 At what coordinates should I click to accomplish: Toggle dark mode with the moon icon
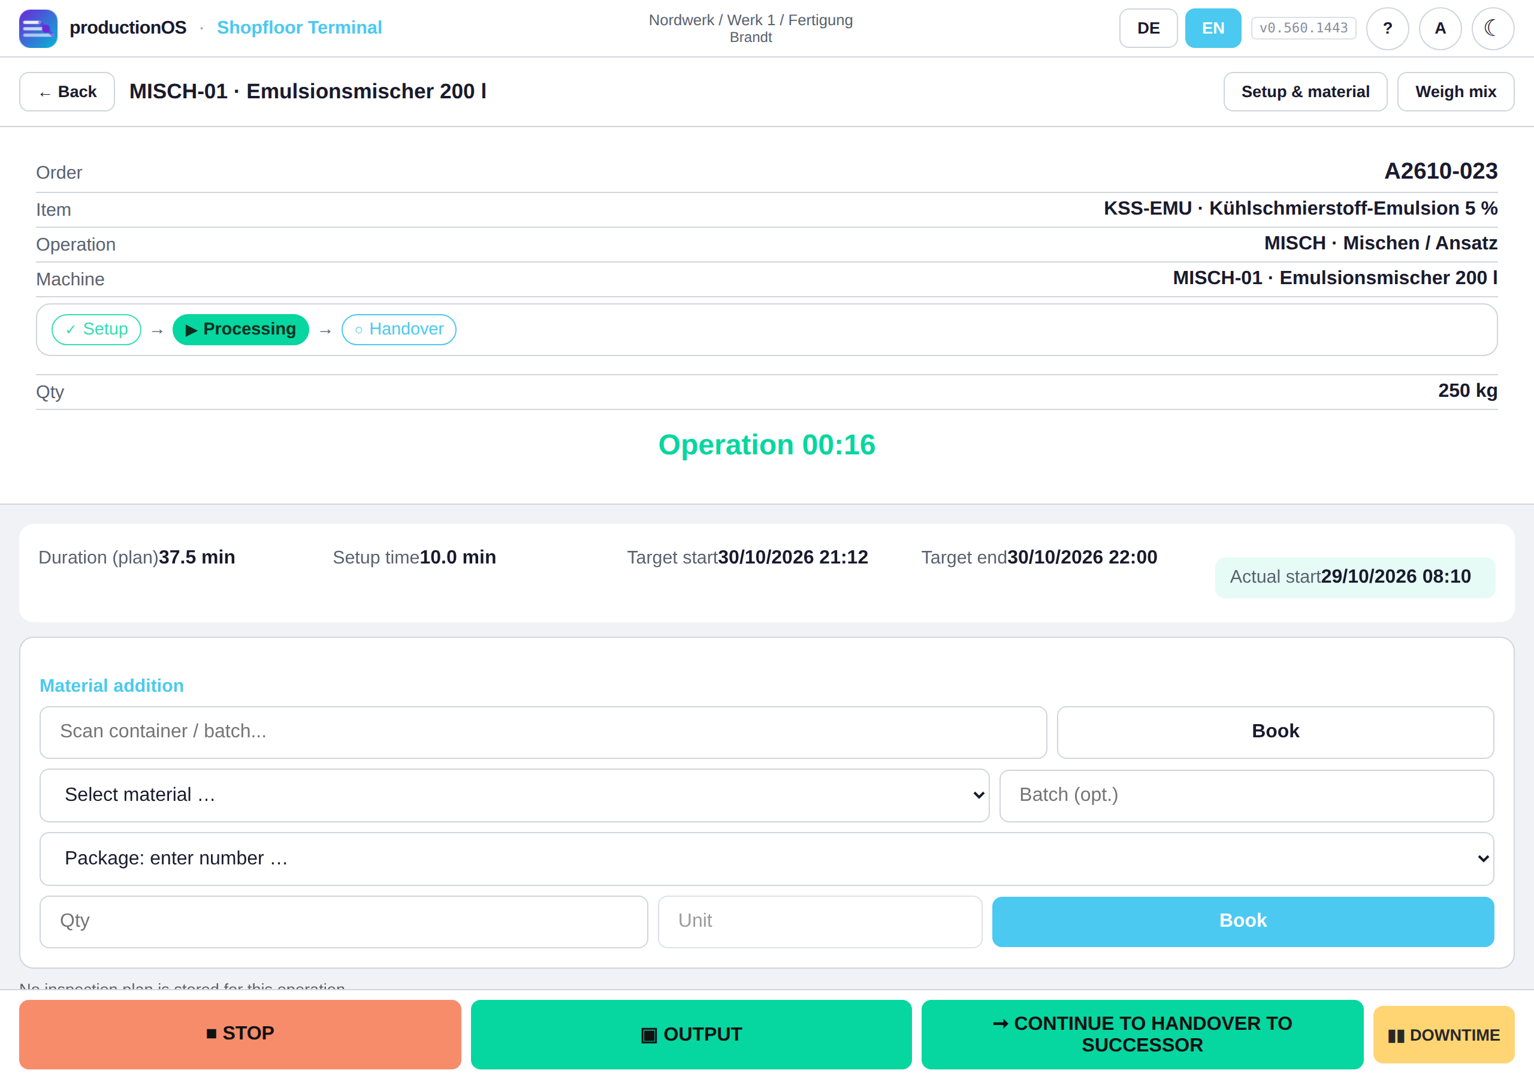pos(1492,28)
